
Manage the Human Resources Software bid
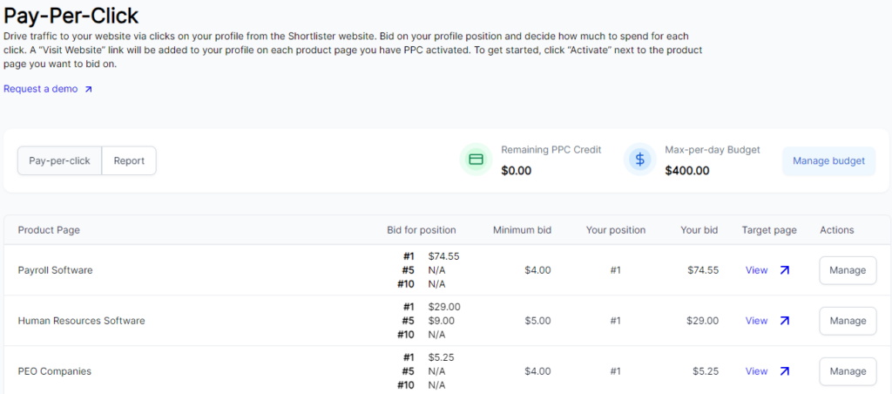(x=847, y=321)
